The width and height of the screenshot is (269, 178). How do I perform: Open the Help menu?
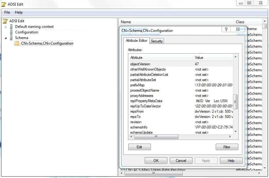tap(19, 12)
